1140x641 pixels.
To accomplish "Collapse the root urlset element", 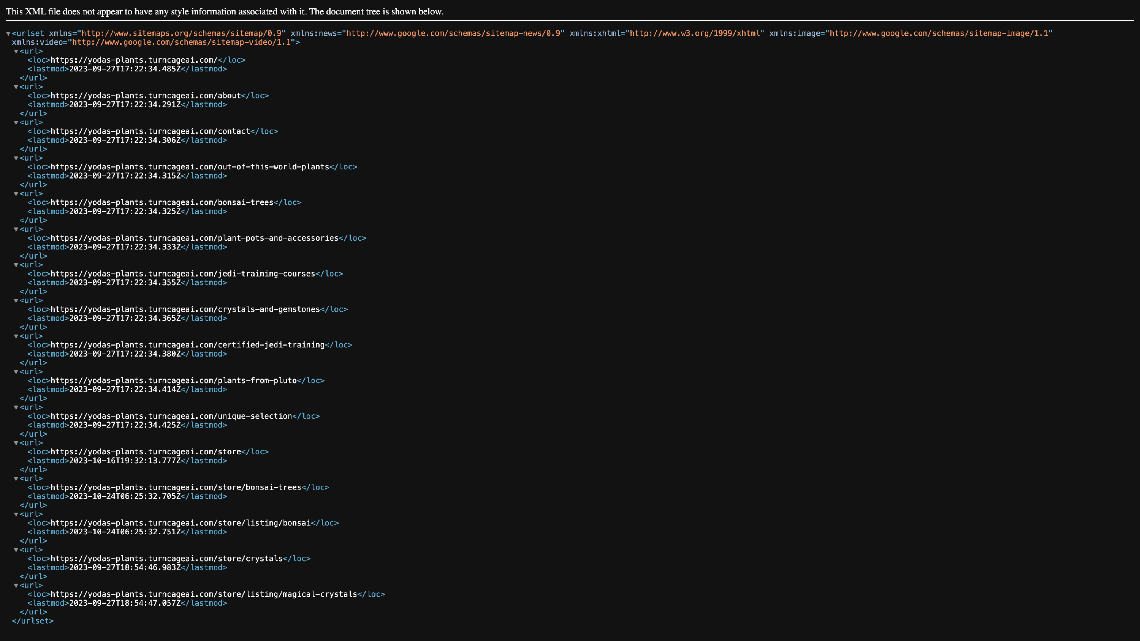I will click(8, 34).
